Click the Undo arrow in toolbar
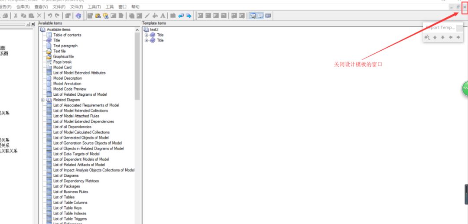The height and width of the screenshot is (224, 468). [50, 16]
